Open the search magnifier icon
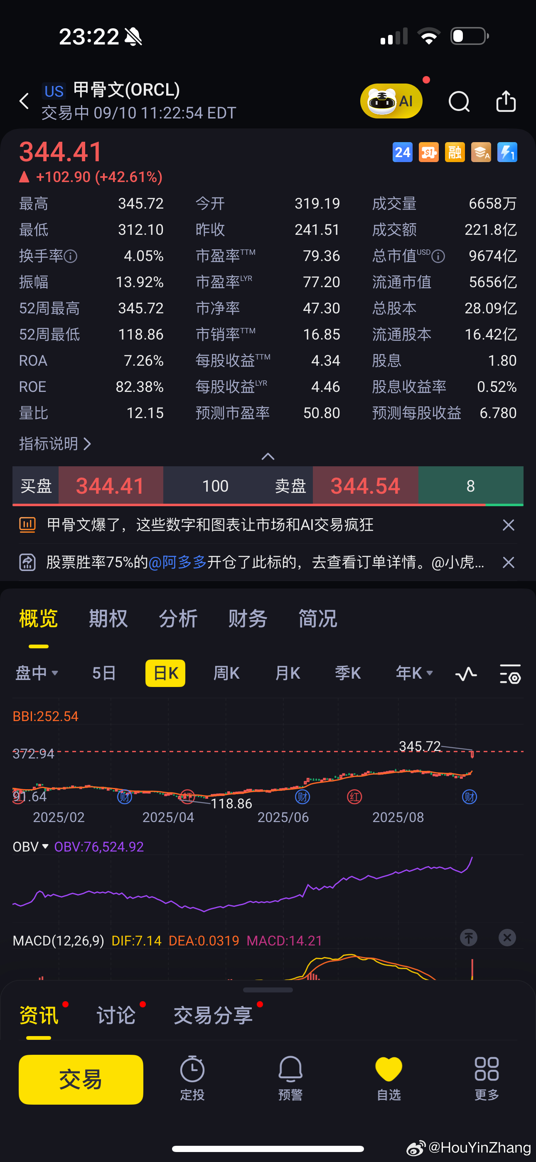Screen dimensions: 536x1162 [459, 101]
